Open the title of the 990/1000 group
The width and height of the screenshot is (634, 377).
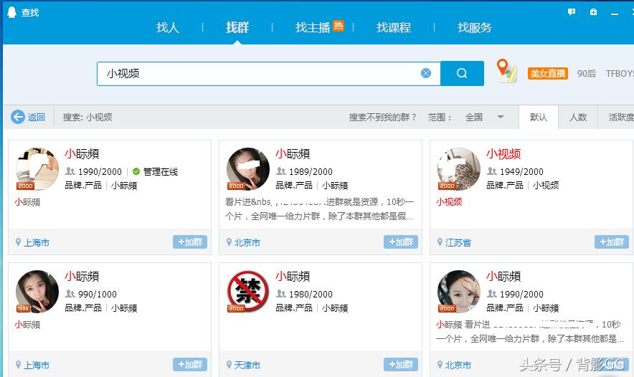click(x=82, y=277)
